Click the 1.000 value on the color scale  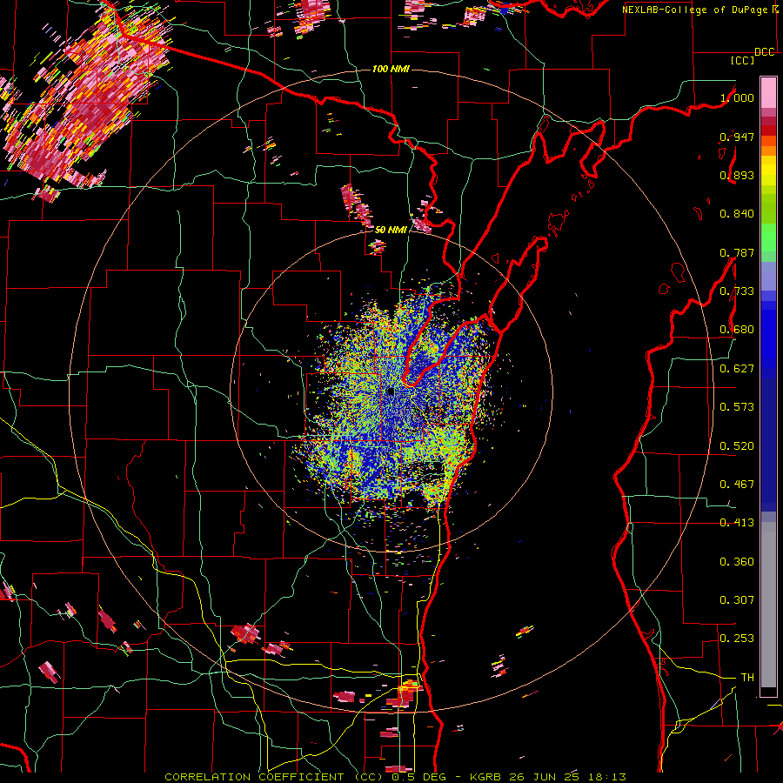tap(737, 97)
